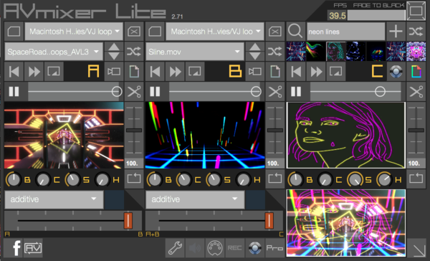Click the neon lines search field
Image resolution: width=430 pixels, height=261 pixels.
[x=346, y=32]
